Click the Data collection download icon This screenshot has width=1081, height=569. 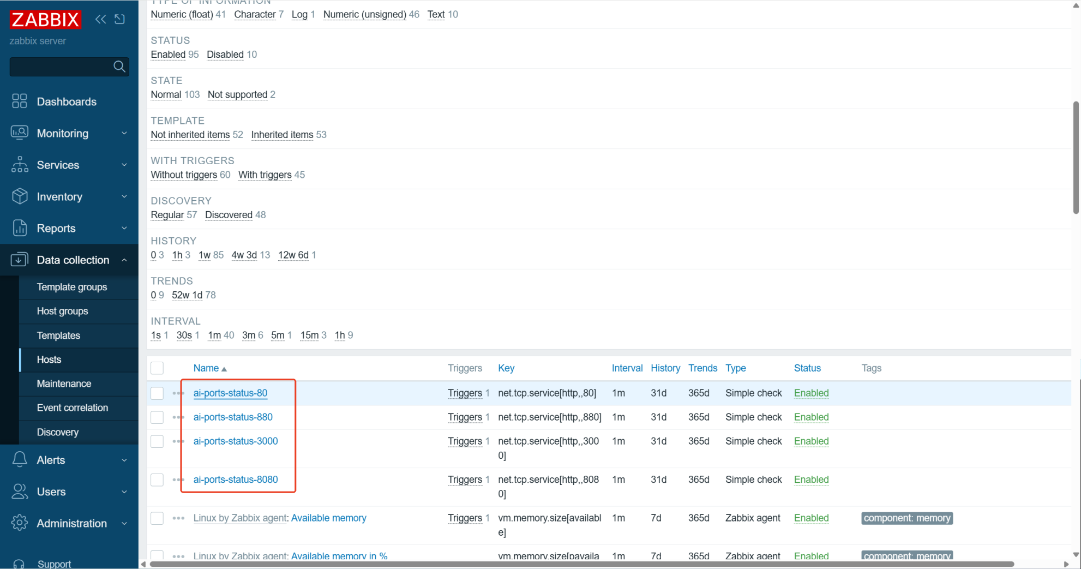[x=20, y=259]
